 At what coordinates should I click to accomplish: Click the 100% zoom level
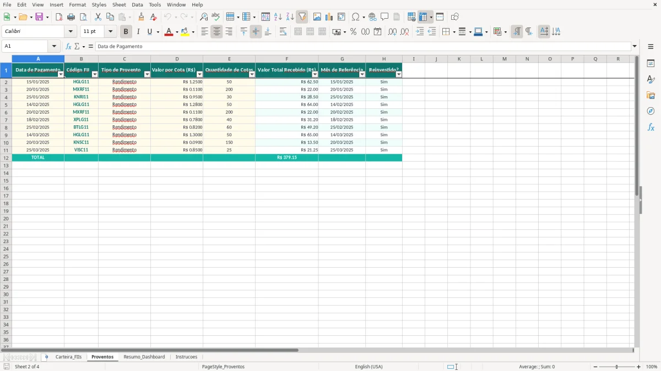click(652, 367)
